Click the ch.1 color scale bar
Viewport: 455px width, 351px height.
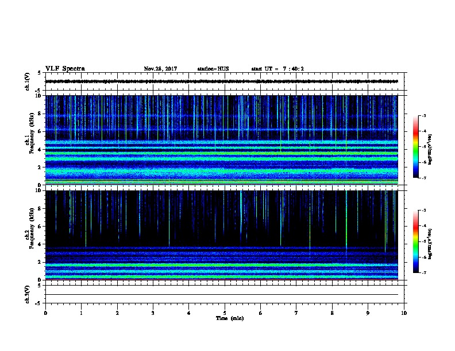tap(416, 147)
